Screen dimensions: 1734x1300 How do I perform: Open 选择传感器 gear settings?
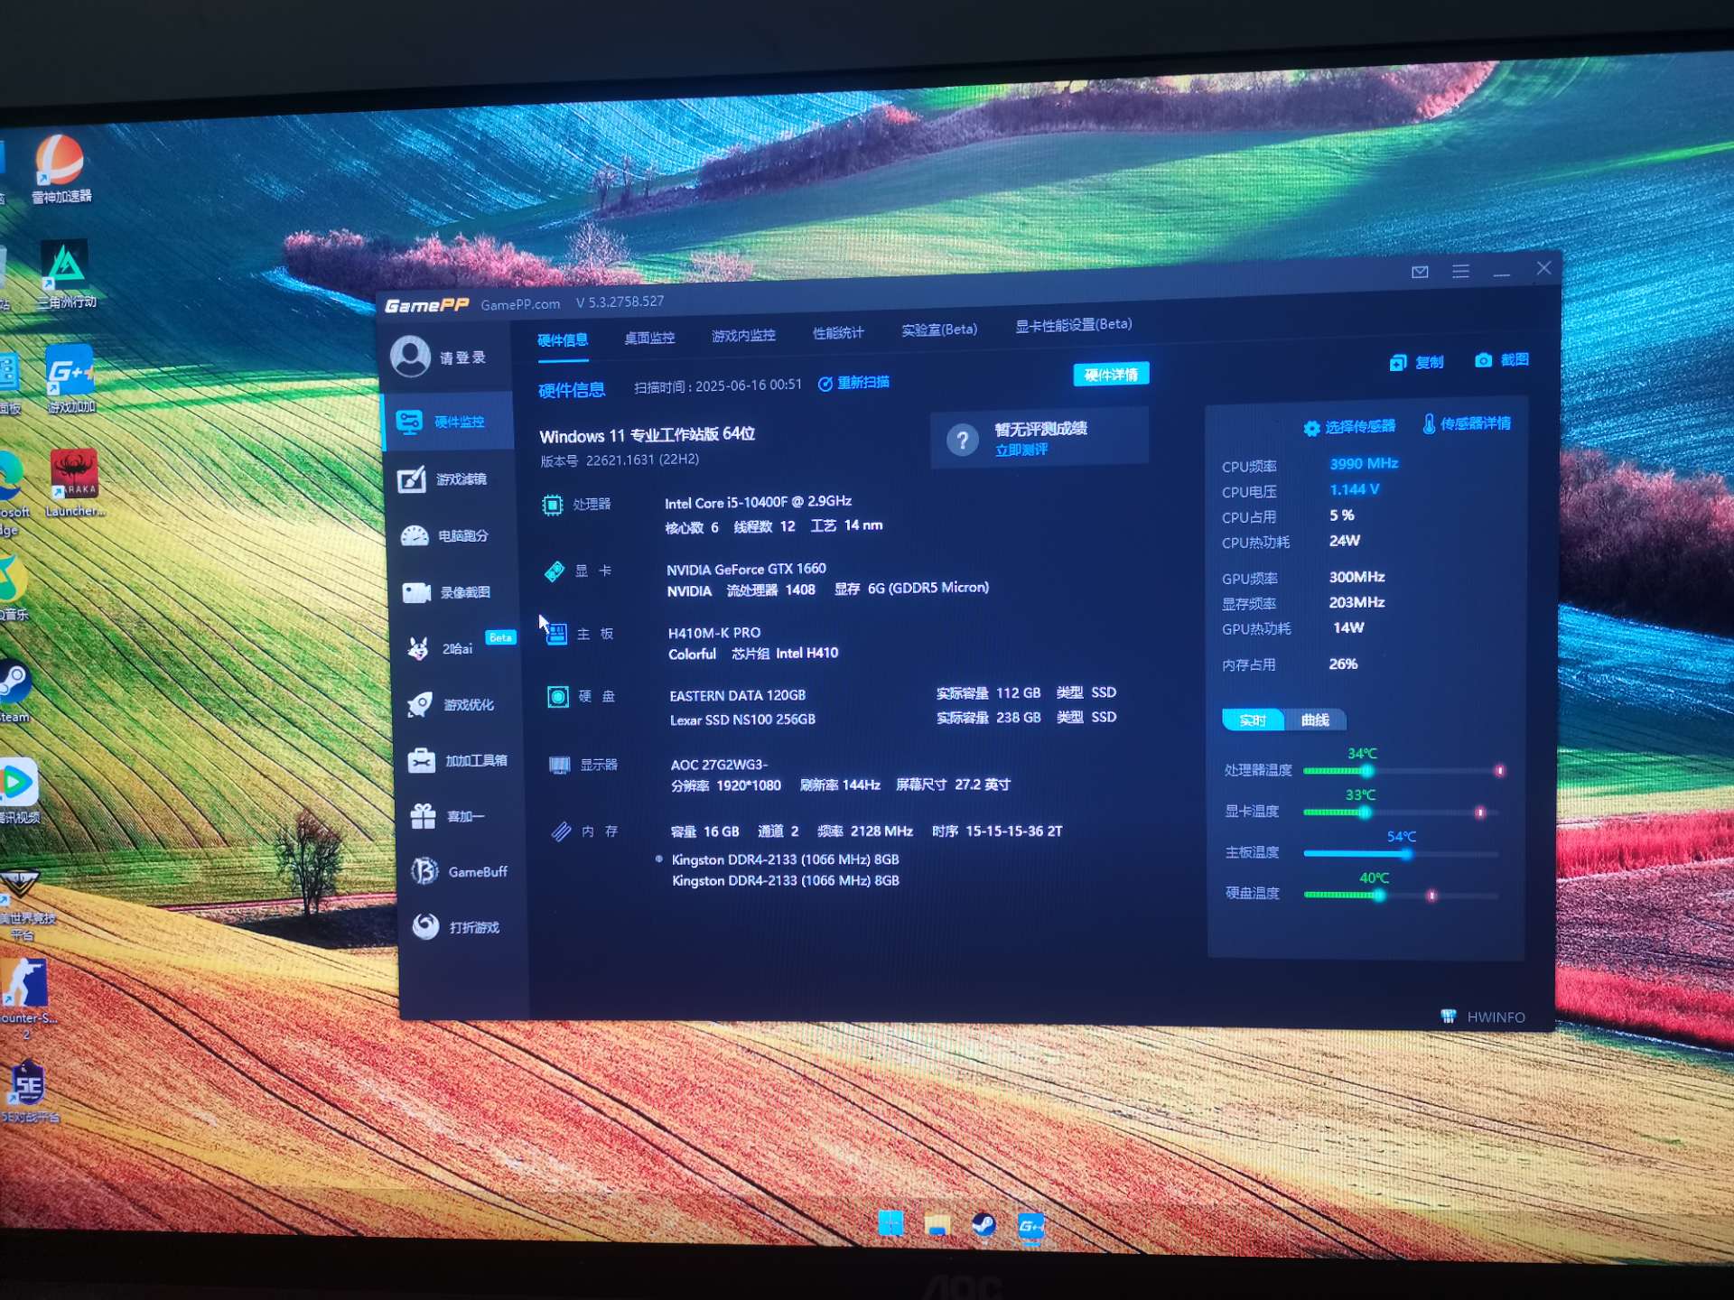click(x=1349, y=427)
